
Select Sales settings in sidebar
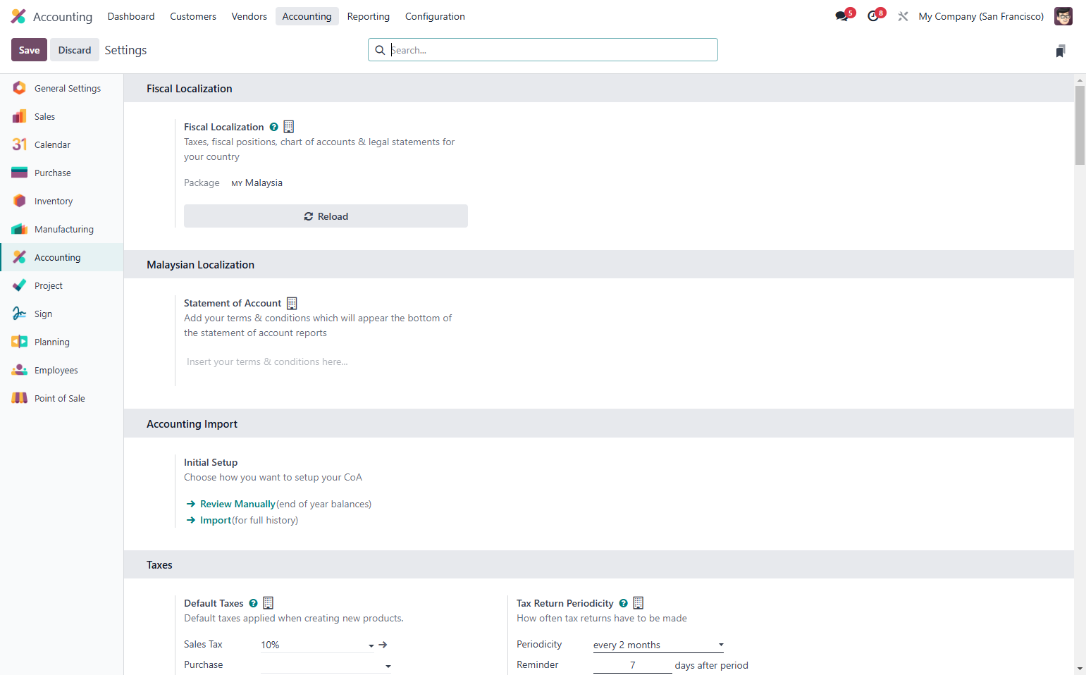point(62,116)
